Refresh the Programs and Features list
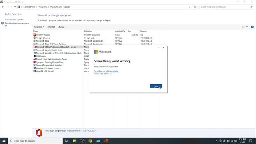The height and width of the screenshot is (144, 256). pos(195,7)
